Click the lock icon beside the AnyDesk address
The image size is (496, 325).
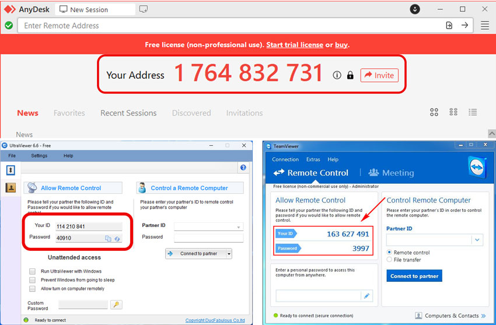click(x=350, y=75)
